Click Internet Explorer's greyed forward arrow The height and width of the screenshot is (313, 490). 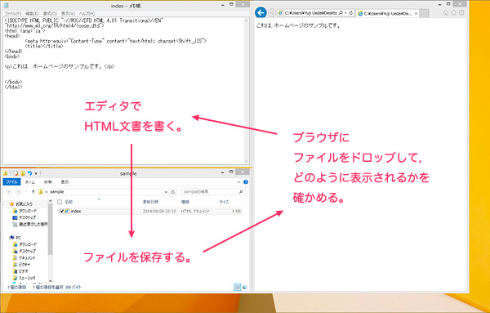tap(272, 13)
